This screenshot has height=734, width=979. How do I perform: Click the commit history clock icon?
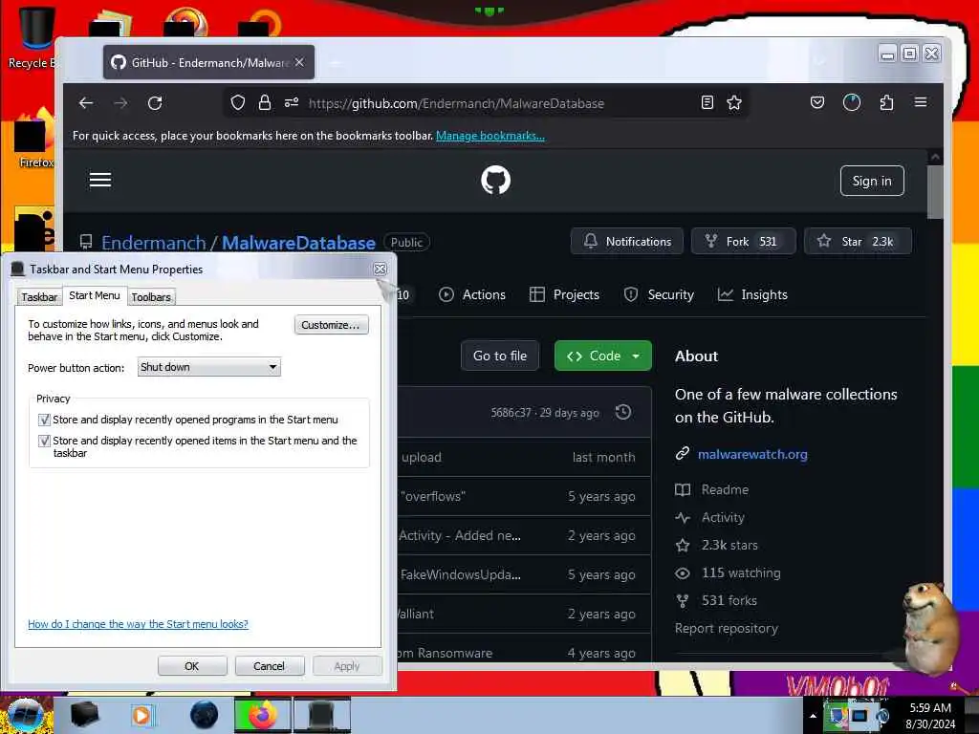tap(623, 412)
